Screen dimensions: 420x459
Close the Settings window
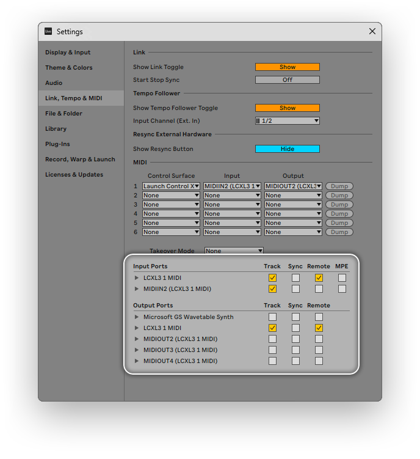coord(372,31)
